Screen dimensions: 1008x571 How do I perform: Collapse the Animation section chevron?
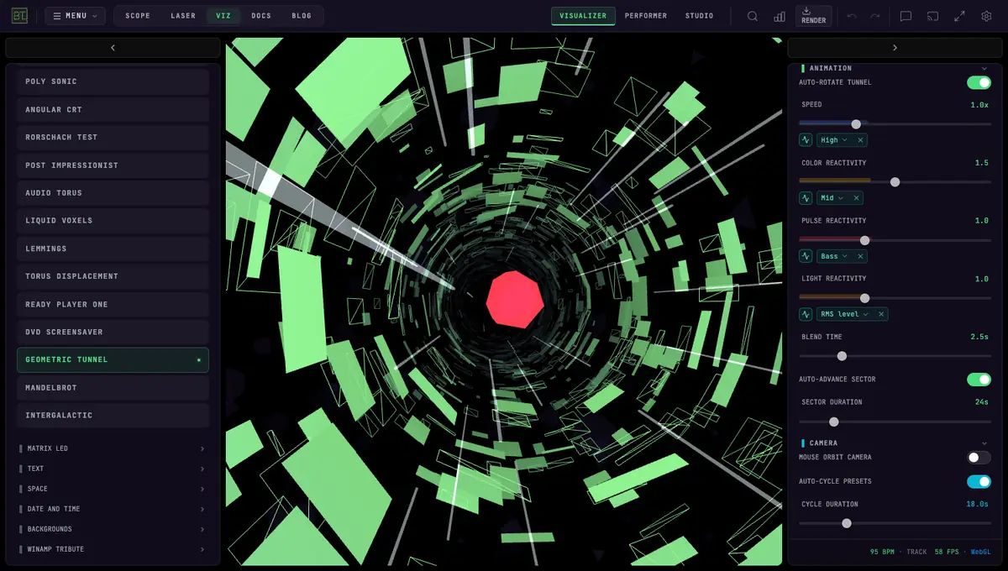click(x=984, y=68)
